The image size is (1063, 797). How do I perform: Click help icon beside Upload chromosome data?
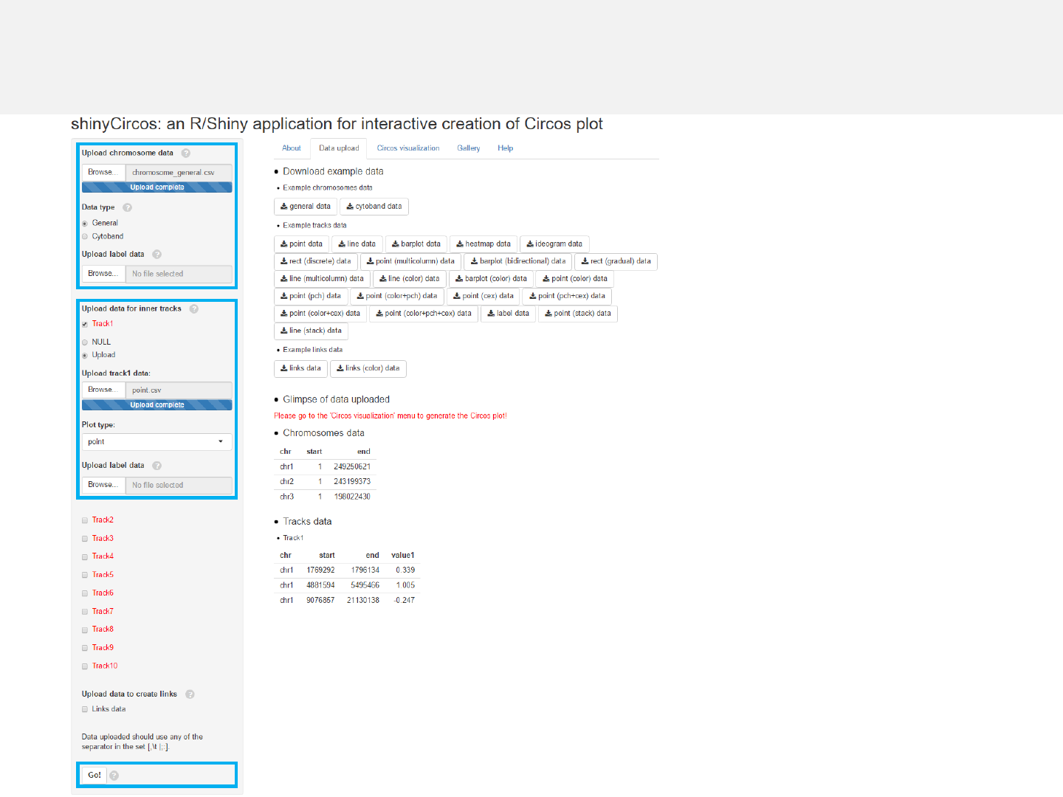point(186,153)
